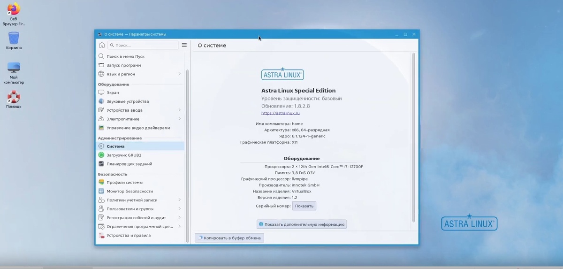
Task: Click the 3,8 ГиБ ОЗУ memory value
Action: coord(303,173)
